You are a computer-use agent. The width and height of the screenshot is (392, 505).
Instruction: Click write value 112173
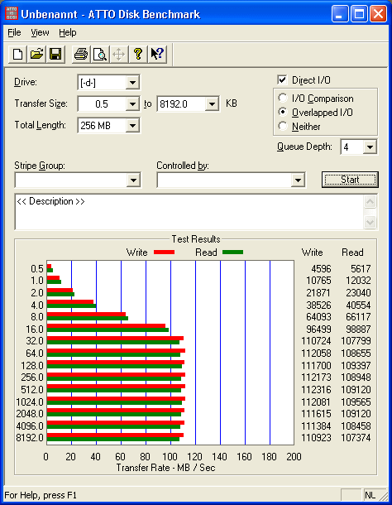click(x=316, y=378)
